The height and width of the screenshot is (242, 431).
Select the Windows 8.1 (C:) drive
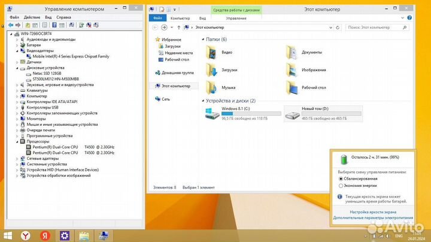[x=243, y=113]
